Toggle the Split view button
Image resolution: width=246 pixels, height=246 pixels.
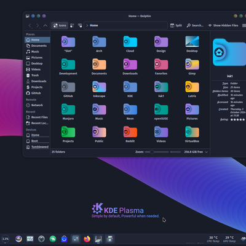(176, 25)
